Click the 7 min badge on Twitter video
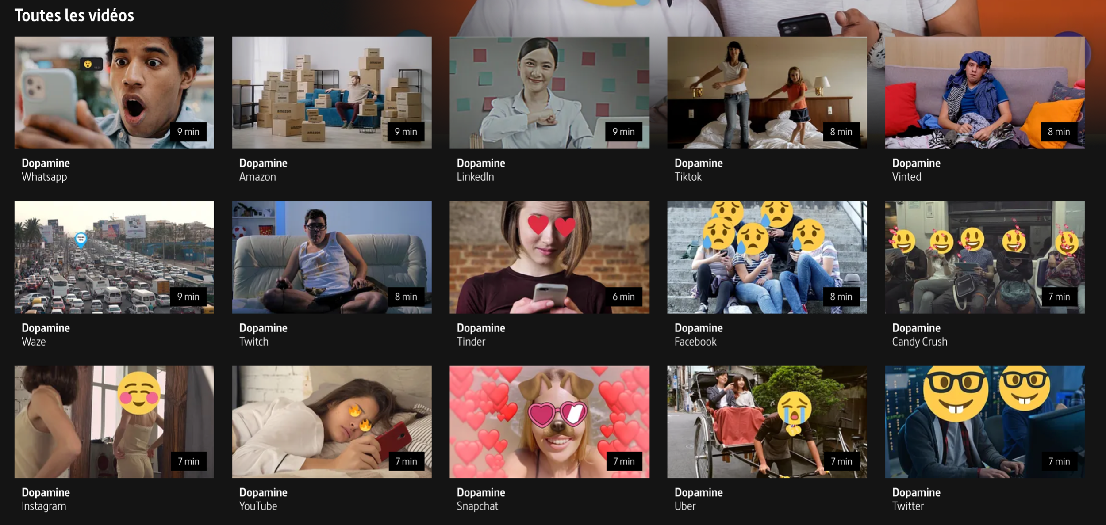1106x525 pixels. 1059,461
